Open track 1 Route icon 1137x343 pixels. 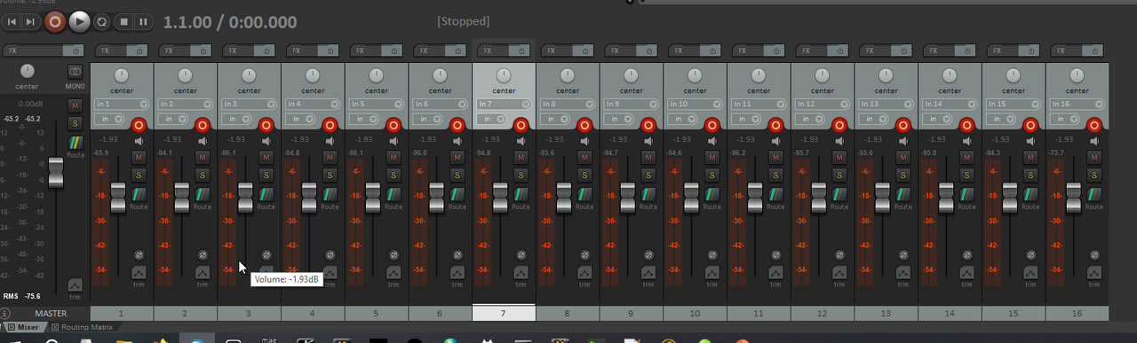139,194
